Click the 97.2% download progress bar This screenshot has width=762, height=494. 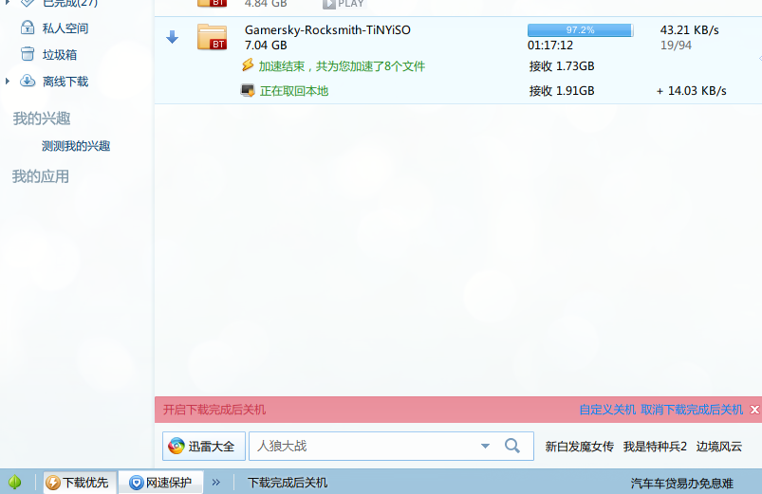click(x=580, y=30)
